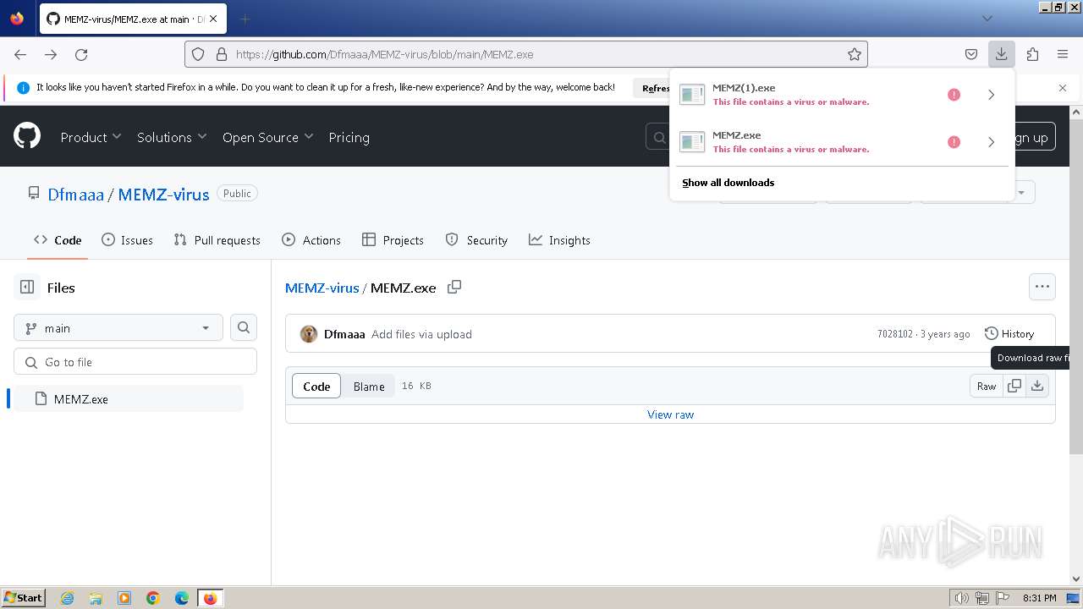Open a new tab with the plus button
This screenshot has height=609, width=1083.
point(245,19)
